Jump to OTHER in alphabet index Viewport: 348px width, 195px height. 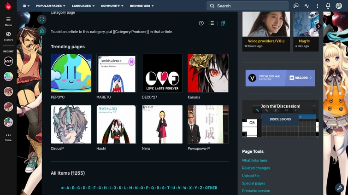click(211, 188)
